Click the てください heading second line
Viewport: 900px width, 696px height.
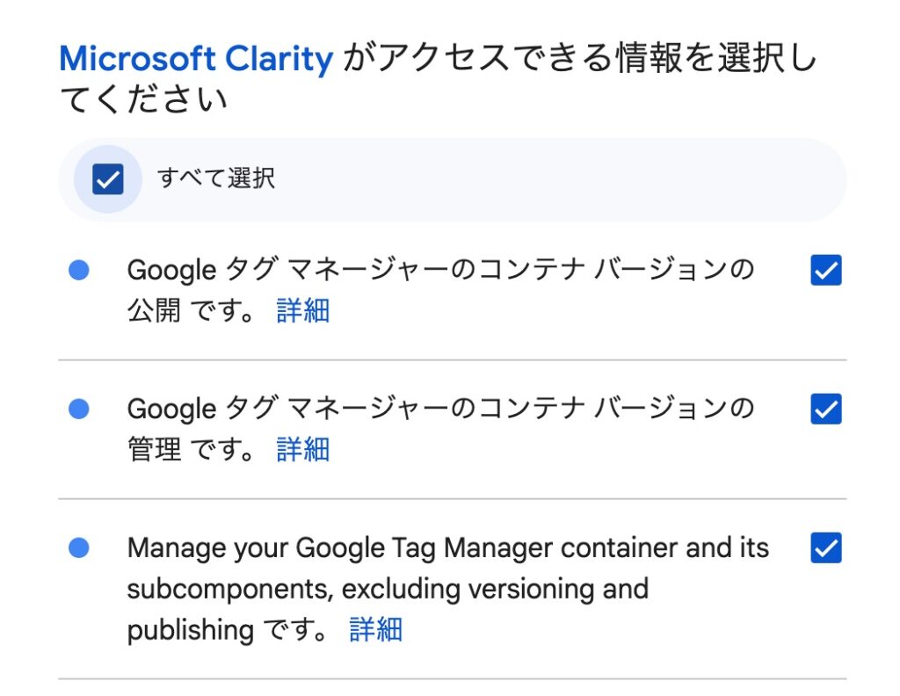(143, 99)
